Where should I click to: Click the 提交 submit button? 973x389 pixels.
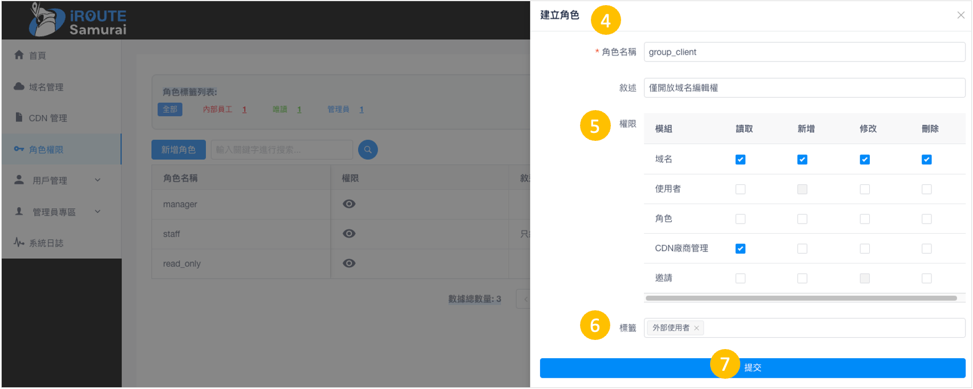pos(752,368)
